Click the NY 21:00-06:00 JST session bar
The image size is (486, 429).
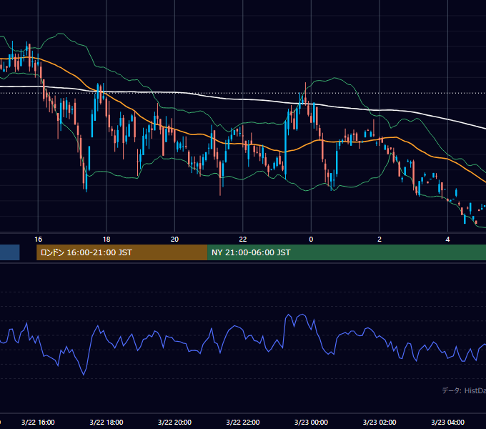click(x=347, y=252)
